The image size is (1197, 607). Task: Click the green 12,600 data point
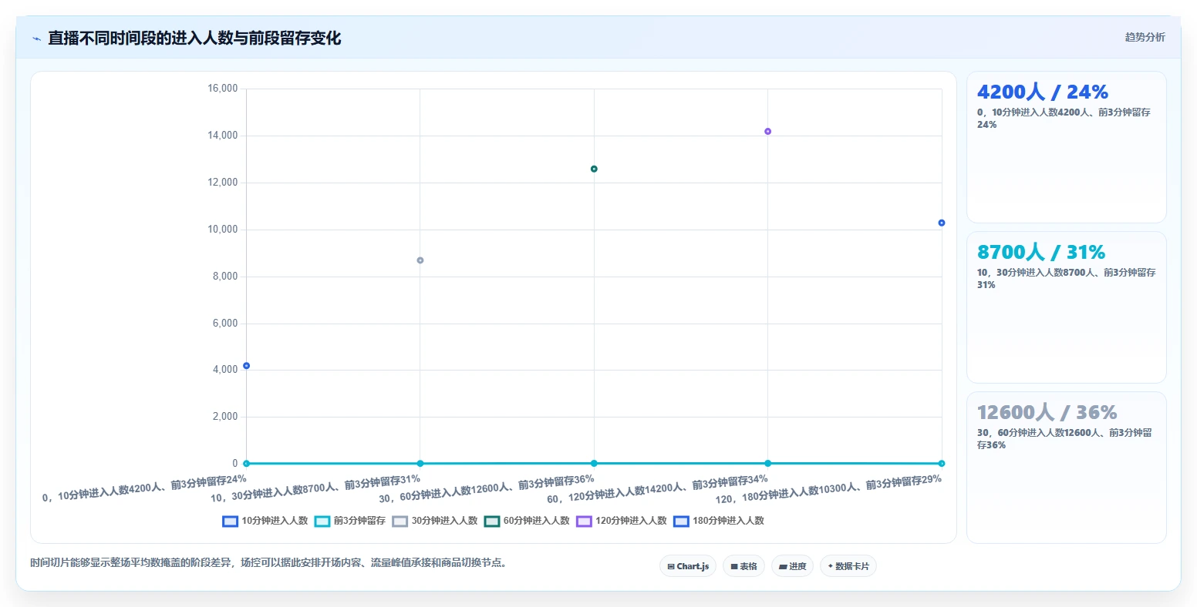tap(594, 169)
